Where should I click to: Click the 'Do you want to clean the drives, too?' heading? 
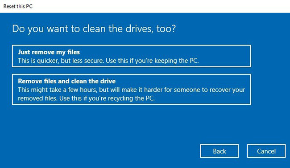94,29
